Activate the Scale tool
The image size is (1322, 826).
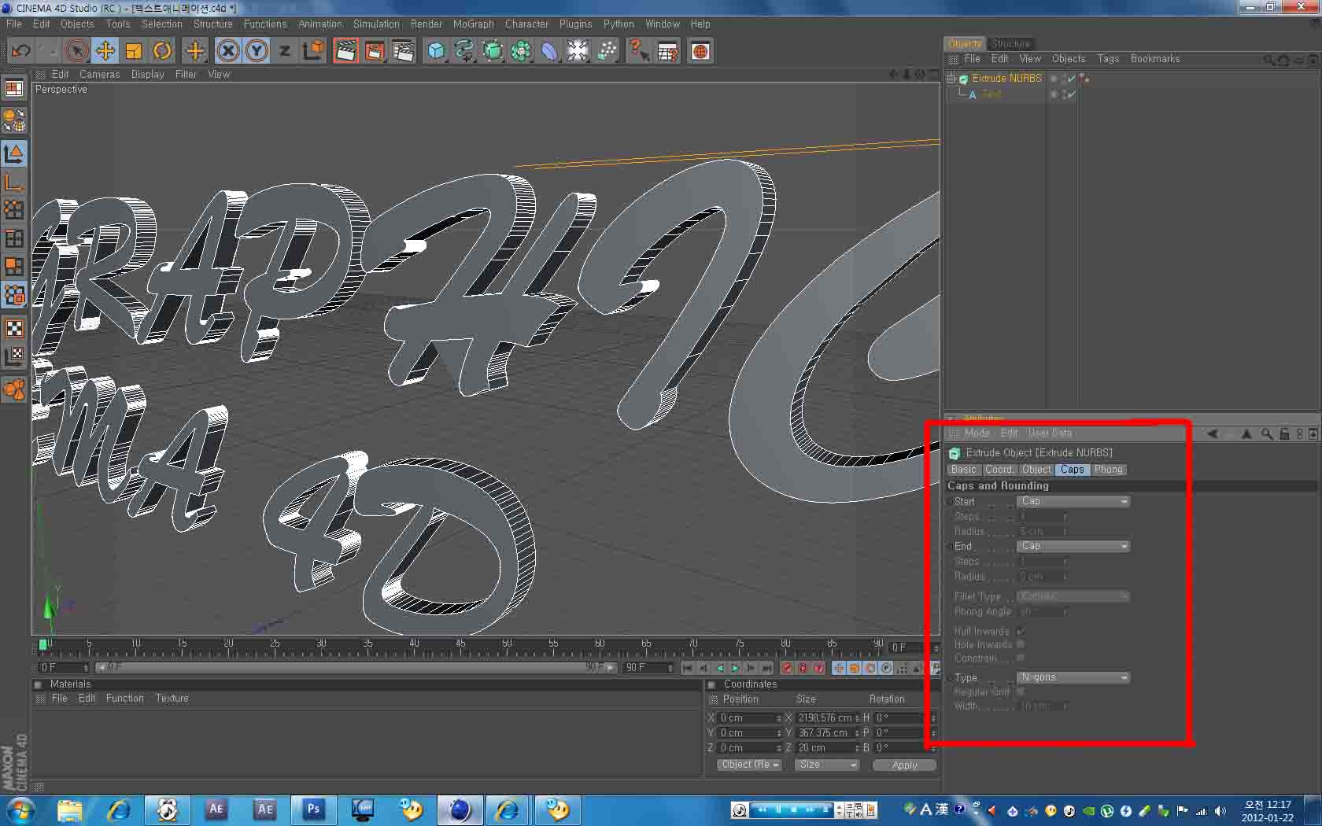(x=134, y=51)
